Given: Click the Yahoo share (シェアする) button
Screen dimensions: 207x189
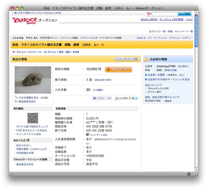Looking at the screenshot, I should (121, 98).
